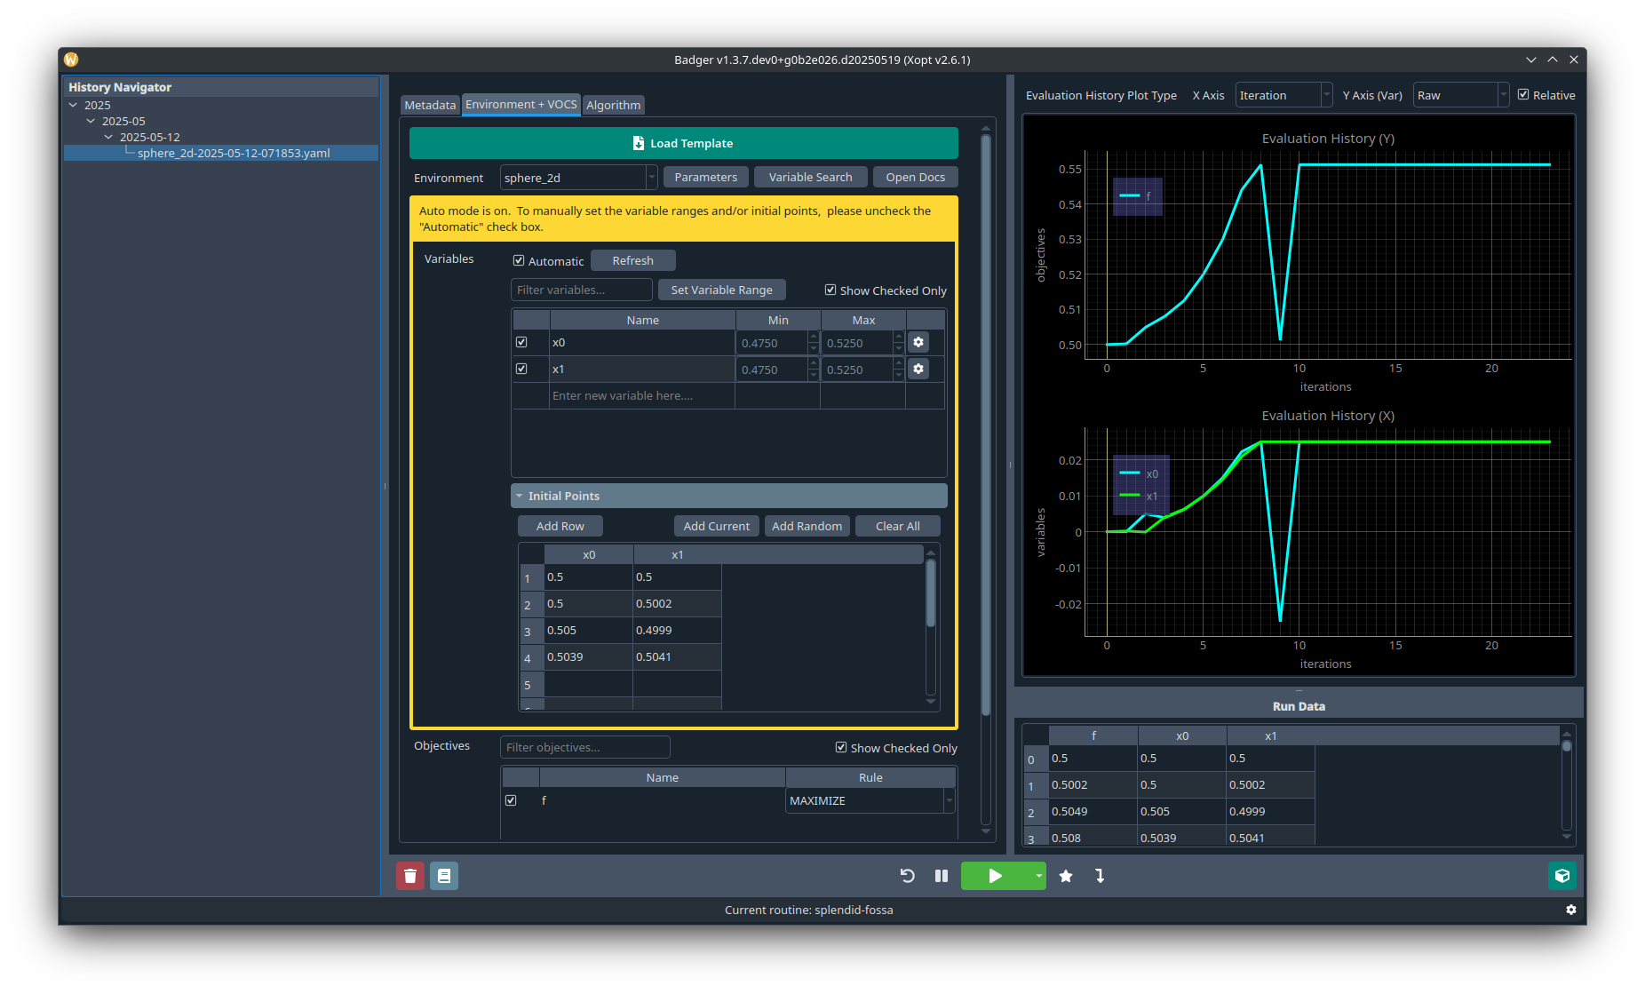Click the VOCS panel vertical scrollbar
Viewport: 1645px width, 994px height.
click(985, 426)
